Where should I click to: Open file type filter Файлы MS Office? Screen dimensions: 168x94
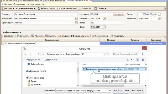[x=128, y=91]
